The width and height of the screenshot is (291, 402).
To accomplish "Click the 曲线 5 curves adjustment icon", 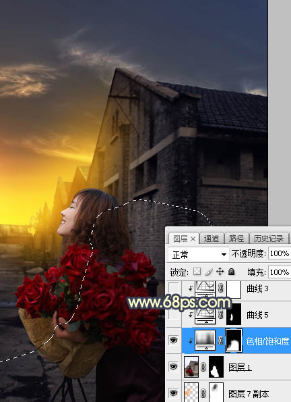I will point(205,315).
